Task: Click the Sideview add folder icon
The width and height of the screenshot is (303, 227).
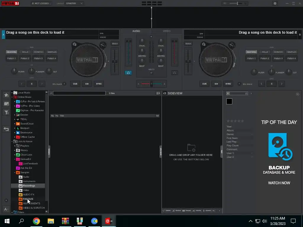Action: click(191, 148)
